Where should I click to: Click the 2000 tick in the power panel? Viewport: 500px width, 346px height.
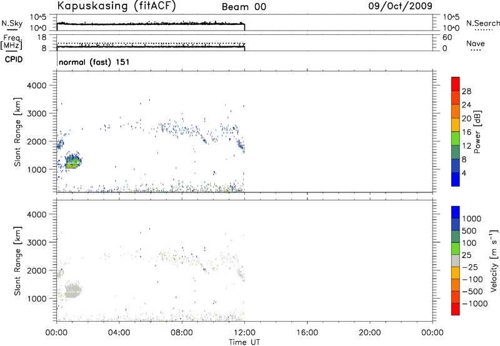pos(37,141)
